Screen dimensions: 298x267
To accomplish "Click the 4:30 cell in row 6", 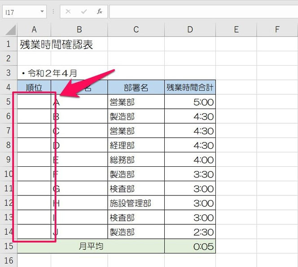I will 190,116.
